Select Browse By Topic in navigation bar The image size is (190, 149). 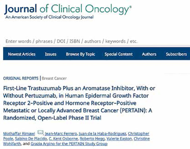click(81, 54)
